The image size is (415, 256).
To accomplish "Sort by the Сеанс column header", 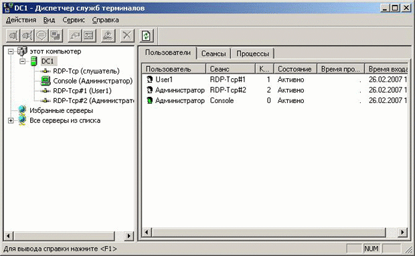I will point(230,69).
